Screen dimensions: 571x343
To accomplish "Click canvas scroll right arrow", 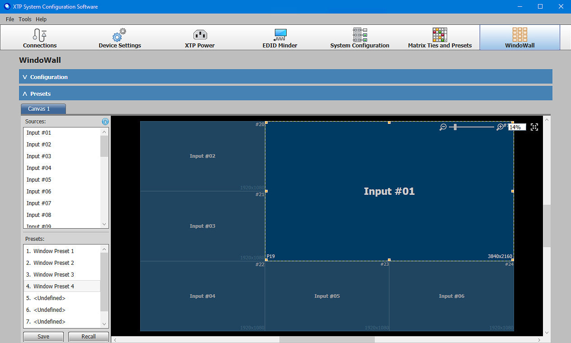I will (539, 339).
